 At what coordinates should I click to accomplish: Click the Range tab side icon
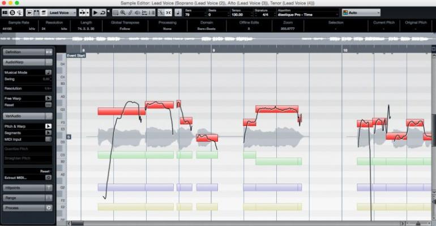tap(49, 198)
